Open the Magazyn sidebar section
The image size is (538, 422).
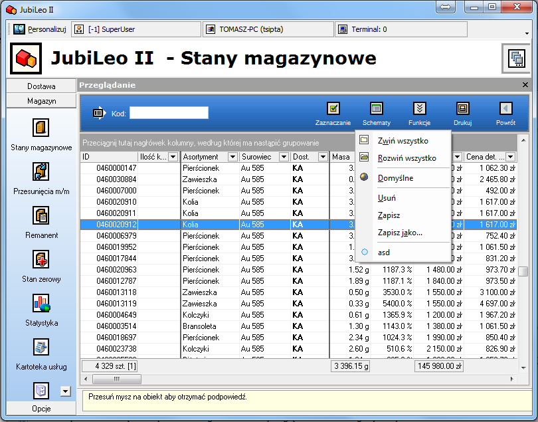click(41, 101)
